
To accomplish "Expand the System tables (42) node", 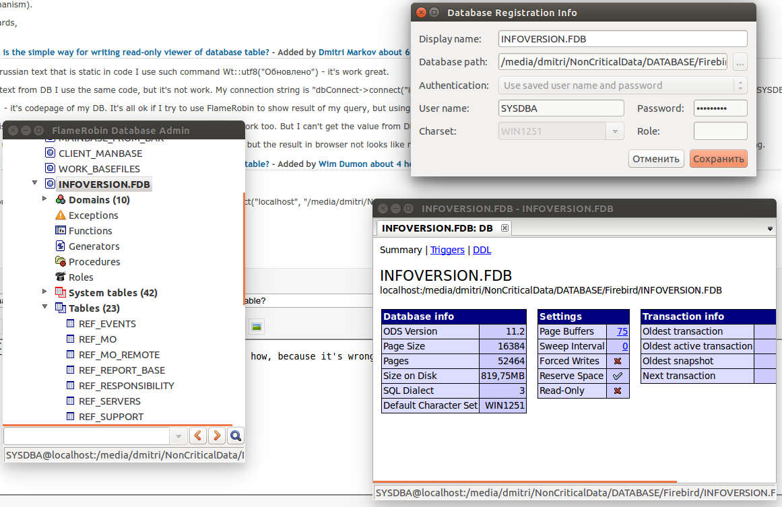I will tap(44, 291).
